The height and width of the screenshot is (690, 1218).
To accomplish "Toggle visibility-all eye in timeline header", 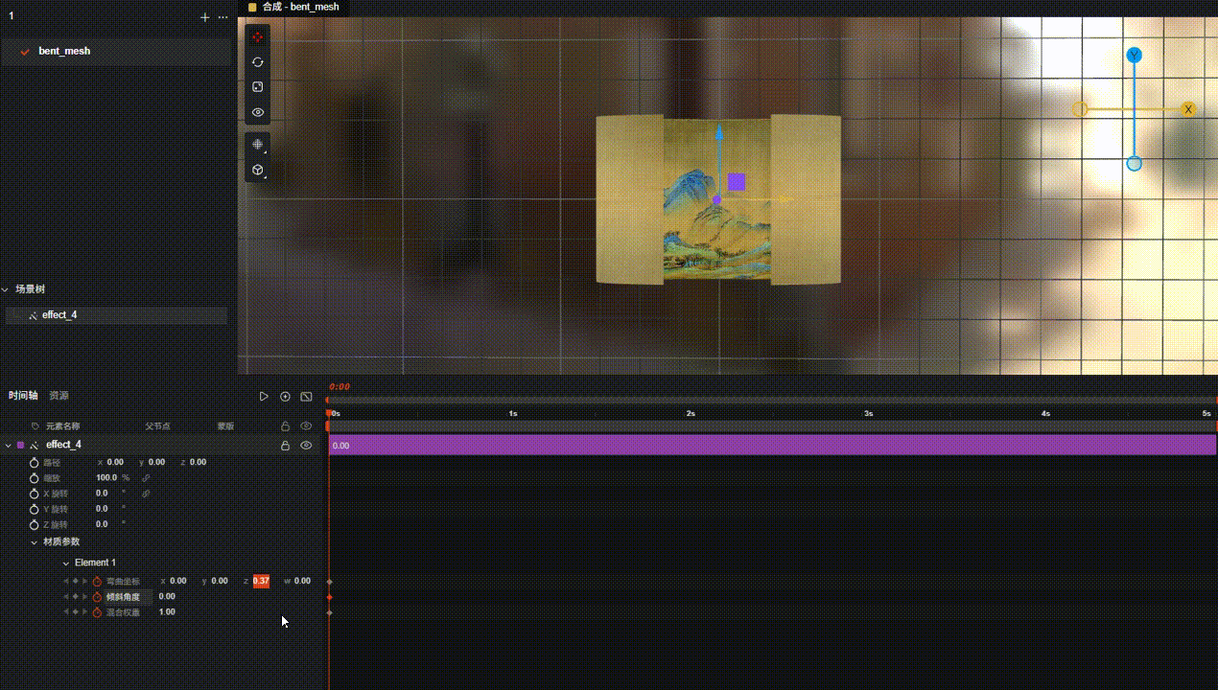I will (x=306, y=425).
